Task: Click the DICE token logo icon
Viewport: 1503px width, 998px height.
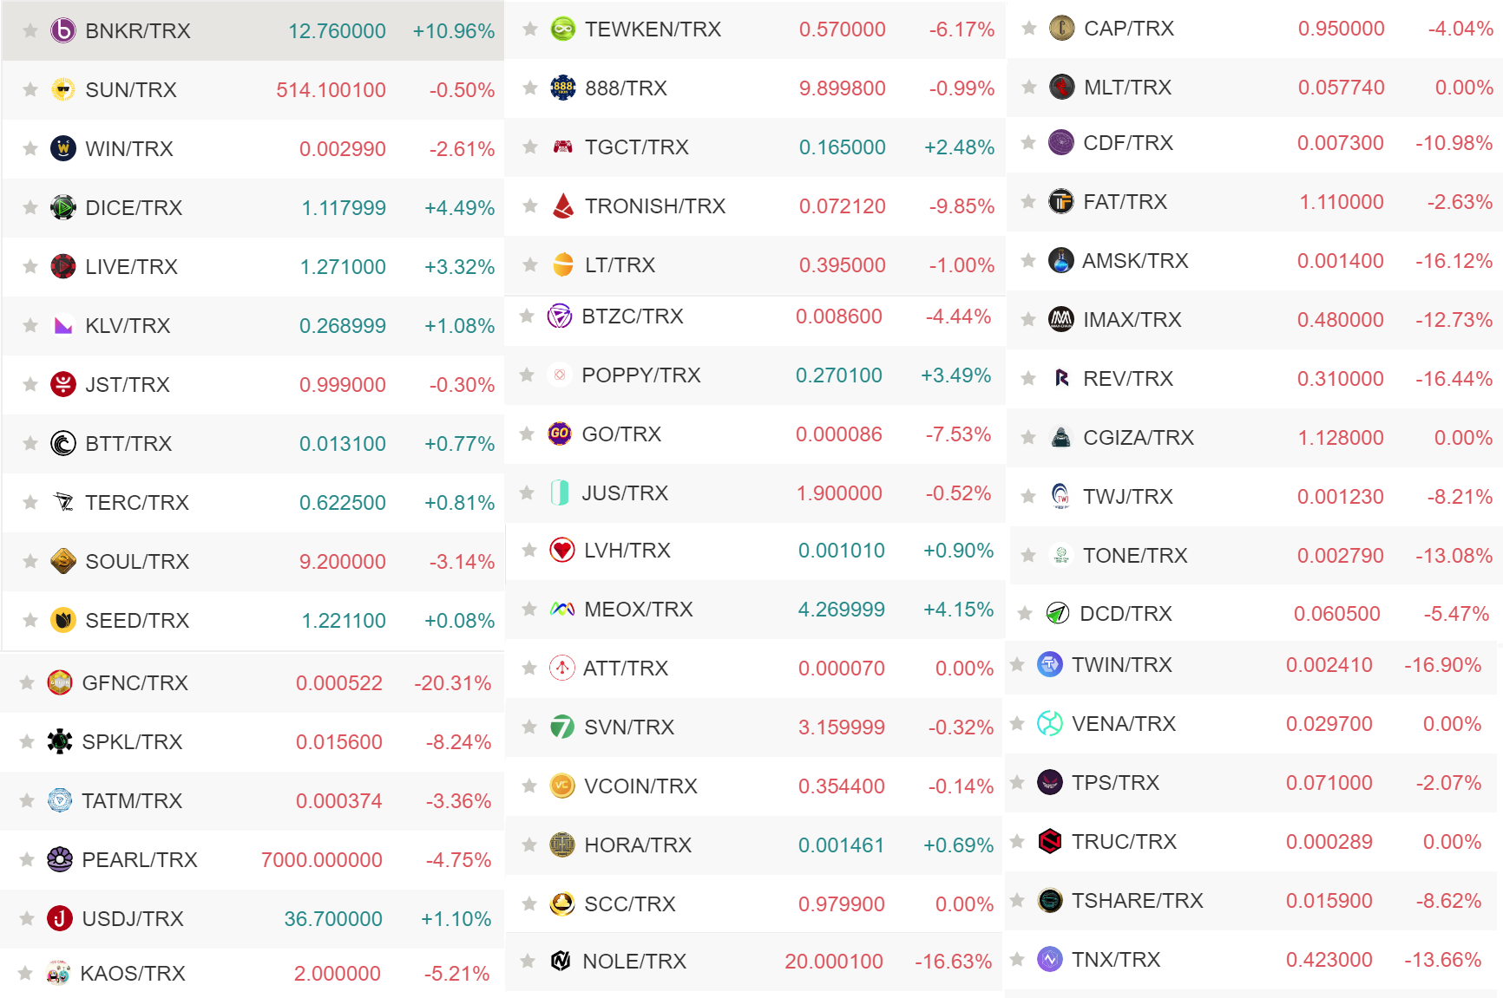Action: coord(63,208)
